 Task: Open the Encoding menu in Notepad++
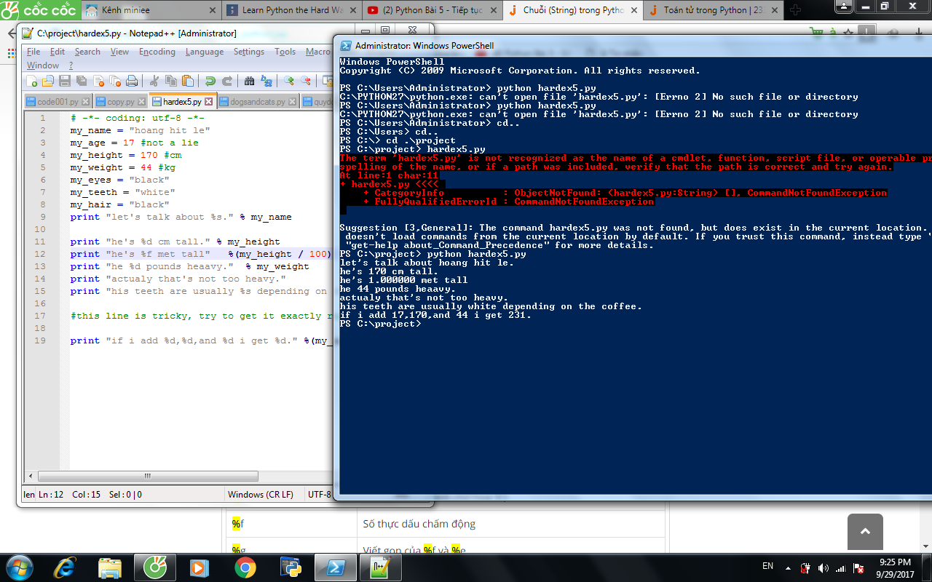[x=157, y=52]
